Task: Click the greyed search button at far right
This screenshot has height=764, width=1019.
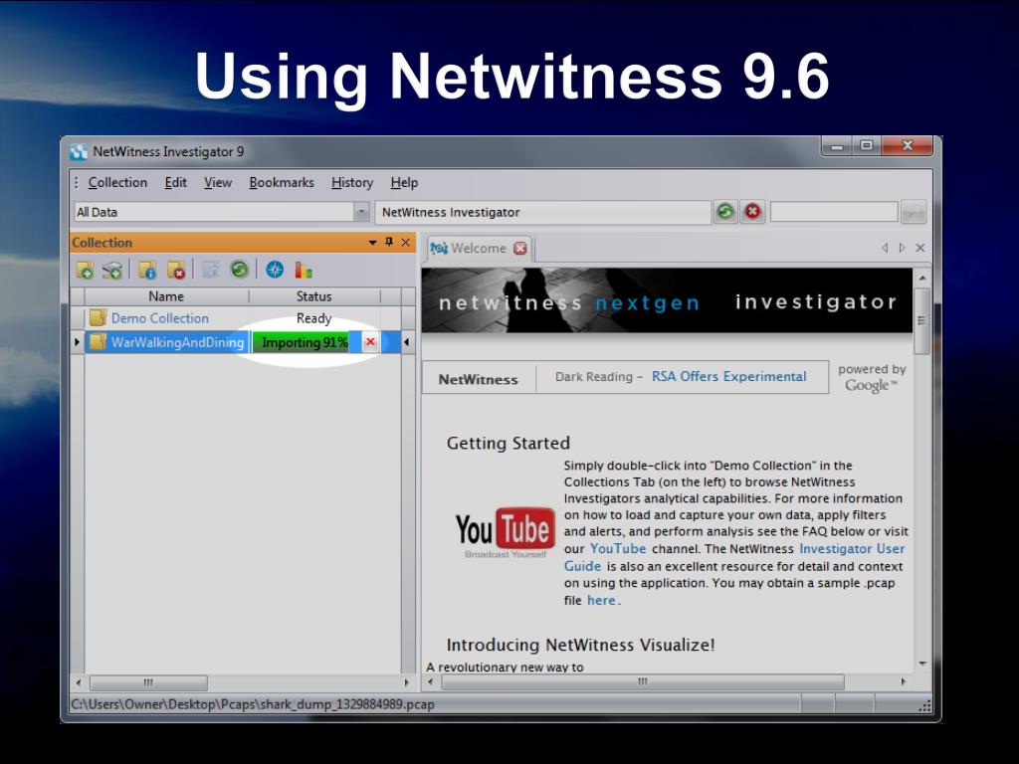Action: 914,212
